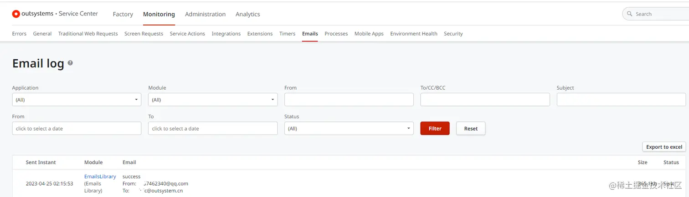Click the OutSystems logo icon

pos(16,14)
